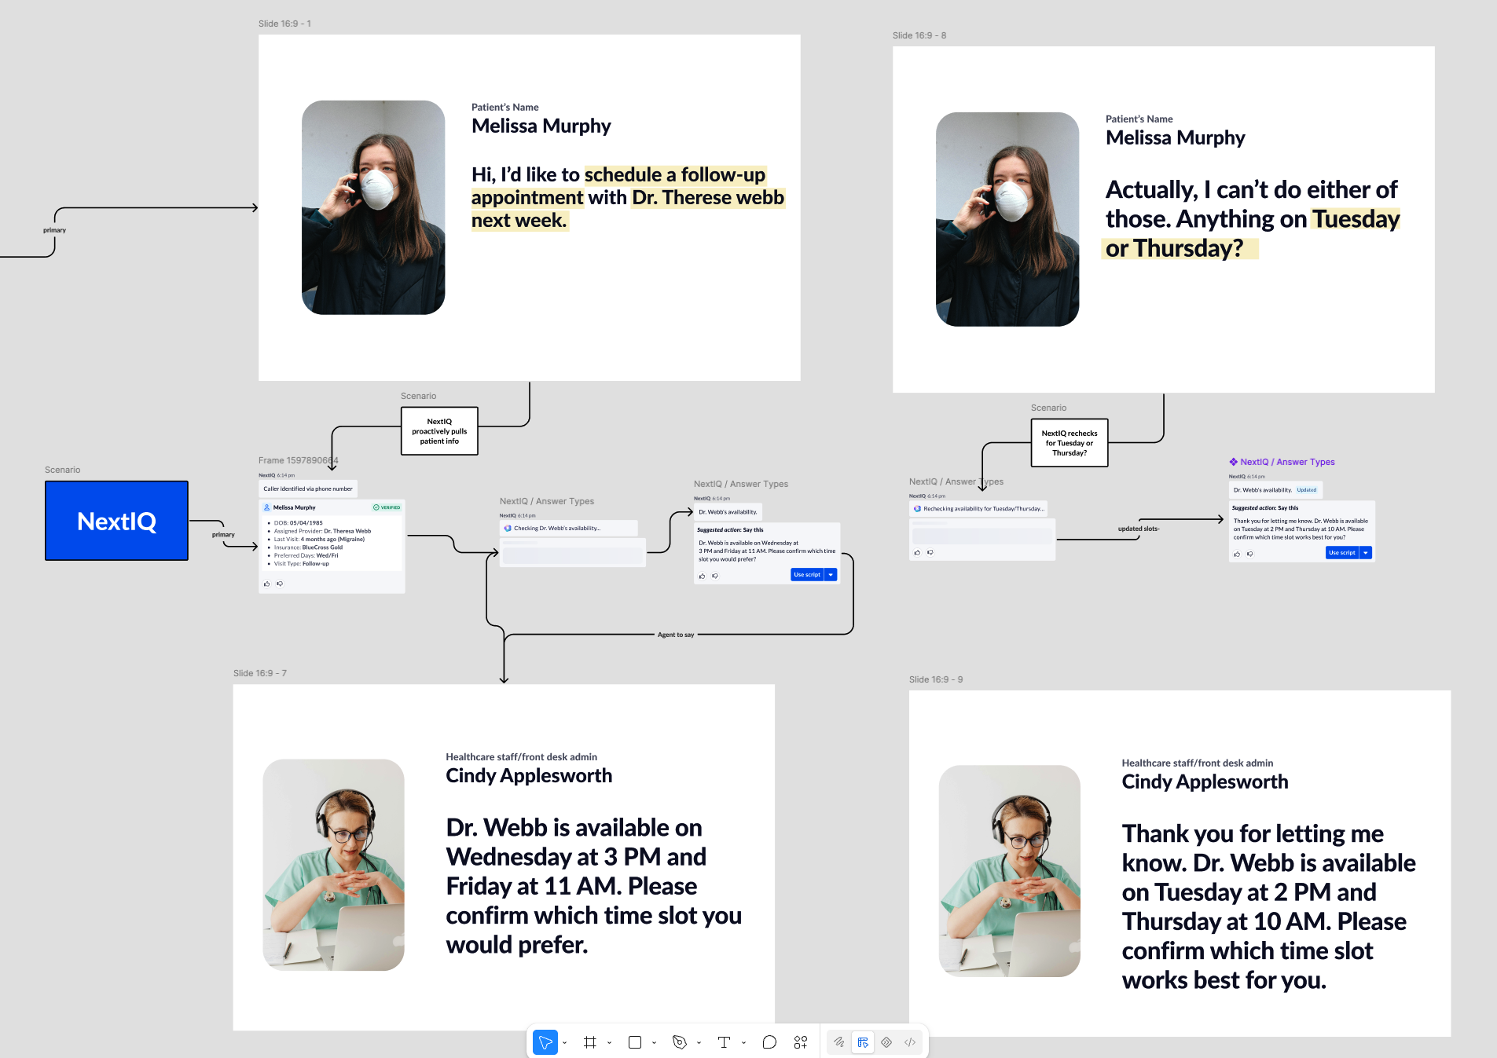Click 'Healthcare staff/front desk admin' in Slide 9
Image resolution: width=1497 pixels, height=1058 pixels.
pos(1198,763)
